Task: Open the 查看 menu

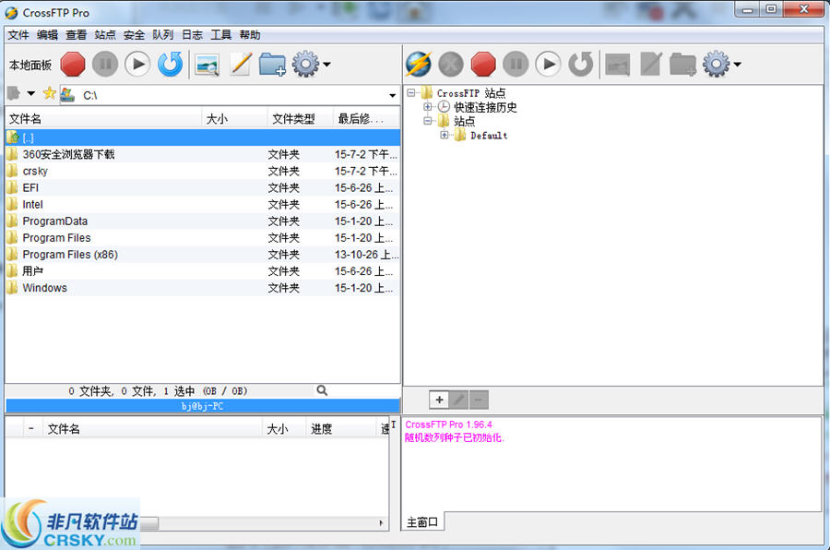Action: pos(77,35)
